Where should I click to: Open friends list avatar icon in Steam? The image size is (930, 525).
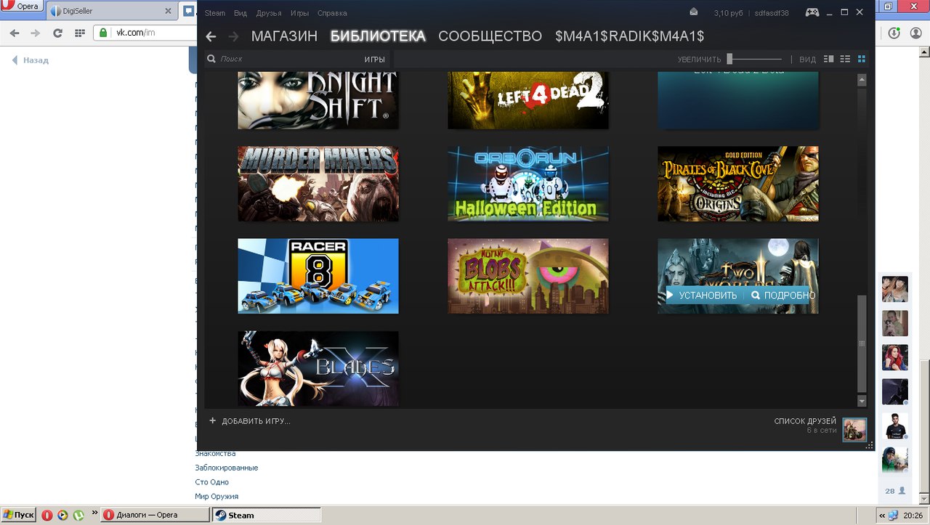pyautogui.click(x=854, y=429)
